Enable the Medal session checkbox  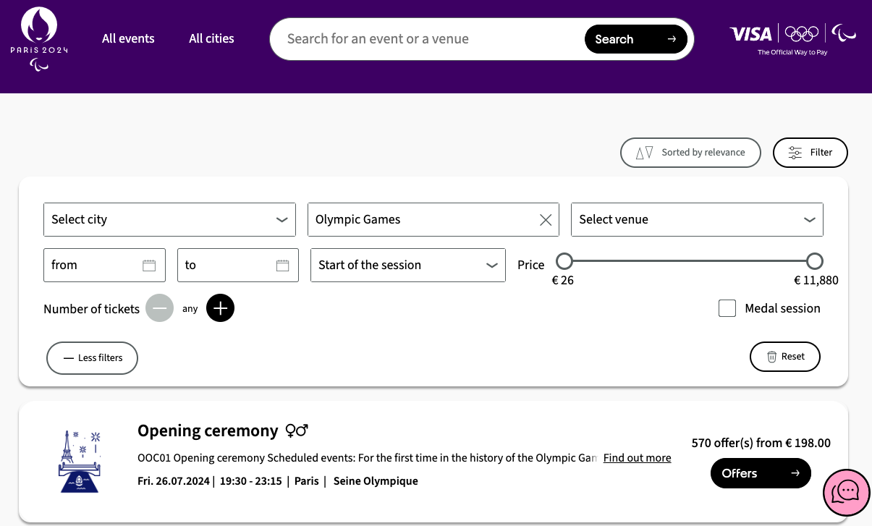[x=727, y=308]
